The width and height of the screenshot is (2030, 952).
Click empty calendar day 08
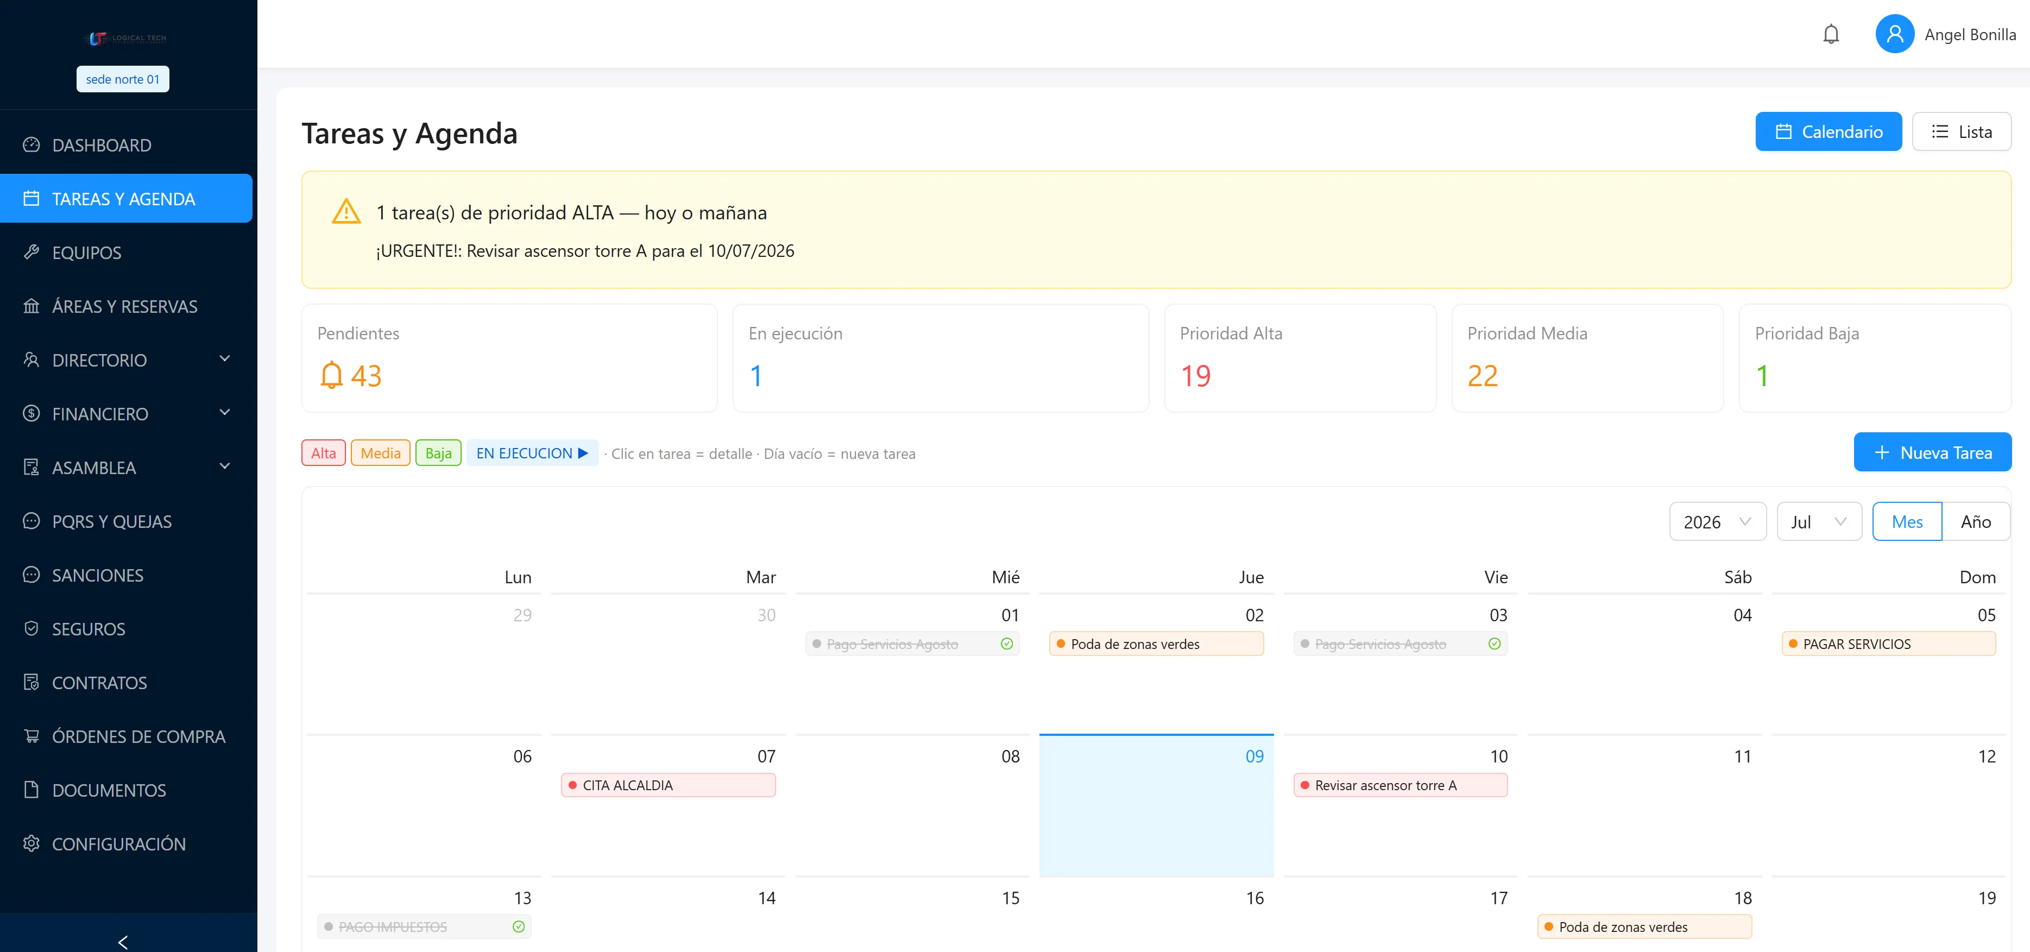[x=912, y=805]
